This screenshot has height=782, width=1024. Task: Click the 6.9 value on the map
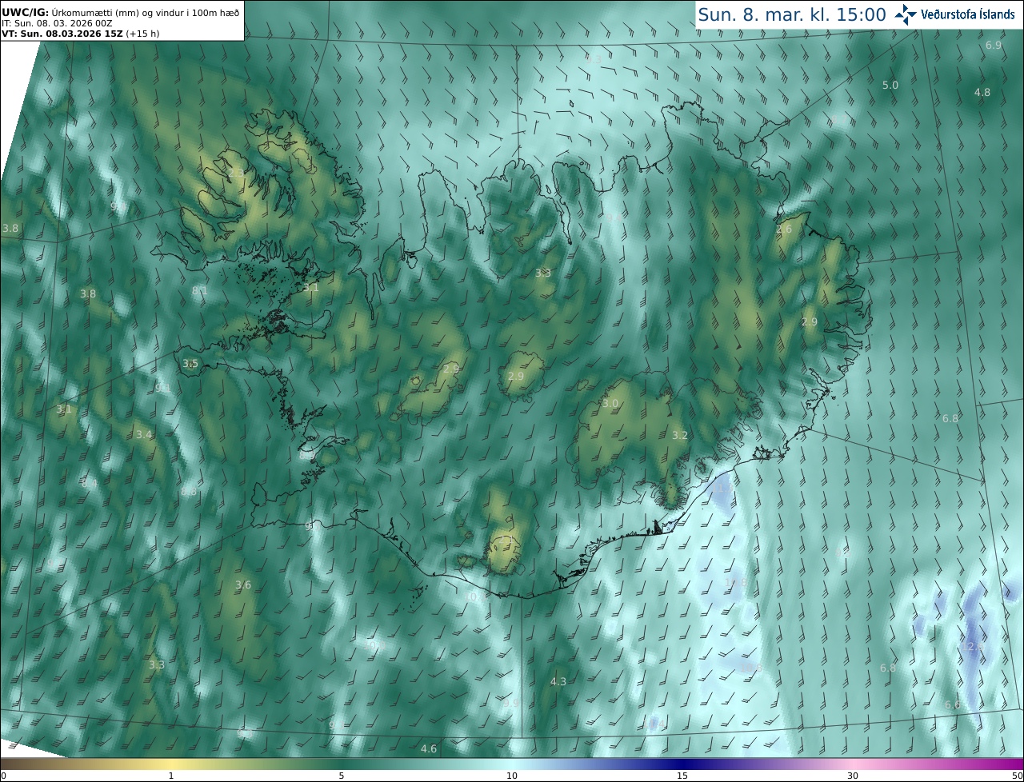coord(994,46)
